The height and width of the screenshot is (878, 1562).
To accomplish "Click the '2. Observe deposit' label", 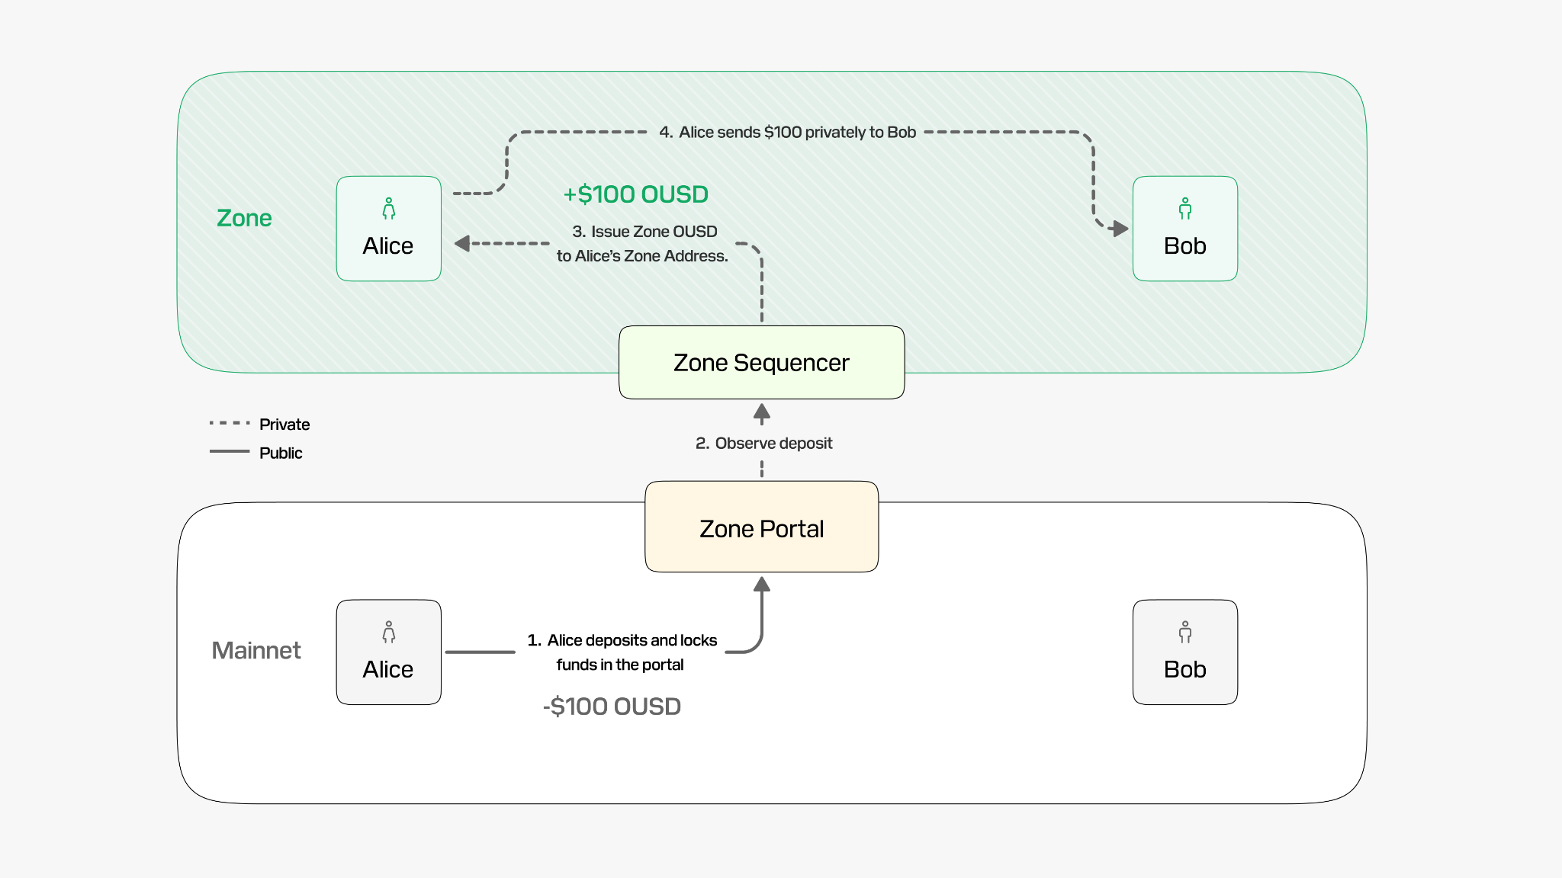I will click(x=763, y=444).
